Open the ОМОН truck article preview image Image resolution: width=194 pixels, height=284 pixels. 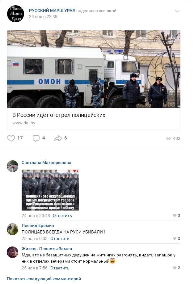pyautogui.click(x=94, y=69)
